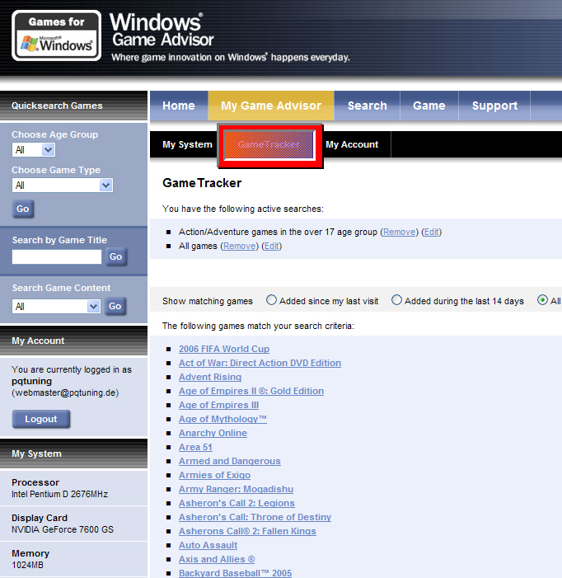This screenshot has width=562, height=578.
Task: Click Go beside the Game Title field
Action: click(116, 257)
